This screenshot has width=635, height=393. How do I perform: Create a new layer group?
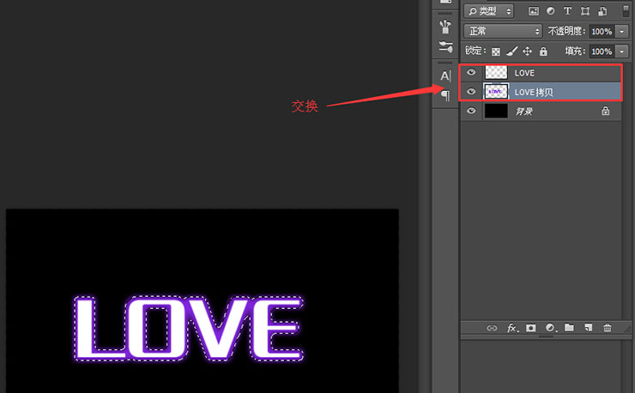click(x=569, y=328)
